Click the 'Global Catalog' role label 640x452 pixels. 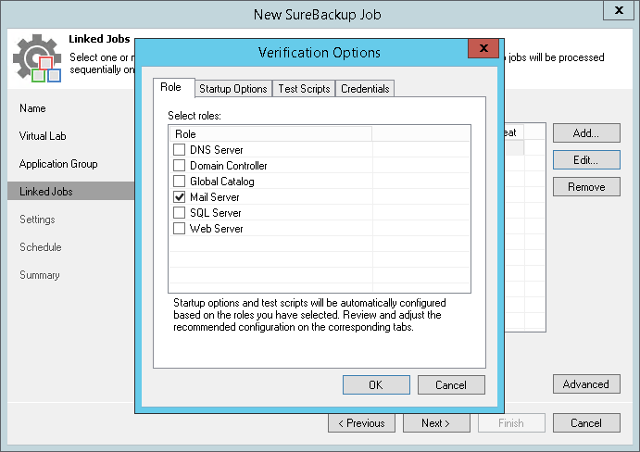click(x=221, y=182)
